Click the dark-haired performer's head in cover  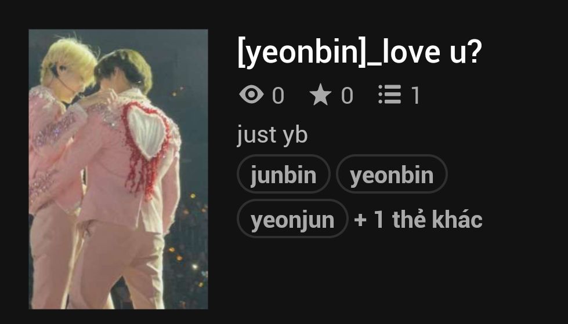point(124,71)
